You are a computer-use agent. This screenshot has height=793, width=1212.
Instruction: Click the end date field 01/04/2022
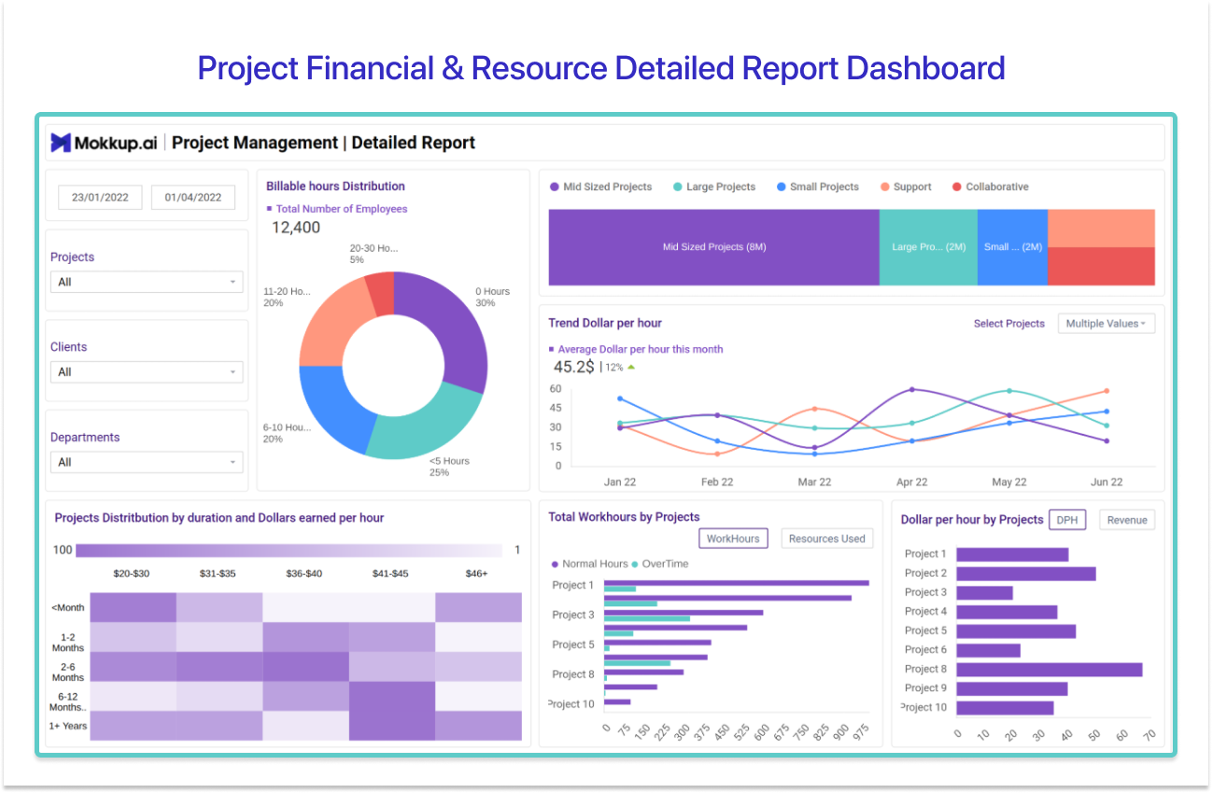pyautogui.click(x=193, y=197)
